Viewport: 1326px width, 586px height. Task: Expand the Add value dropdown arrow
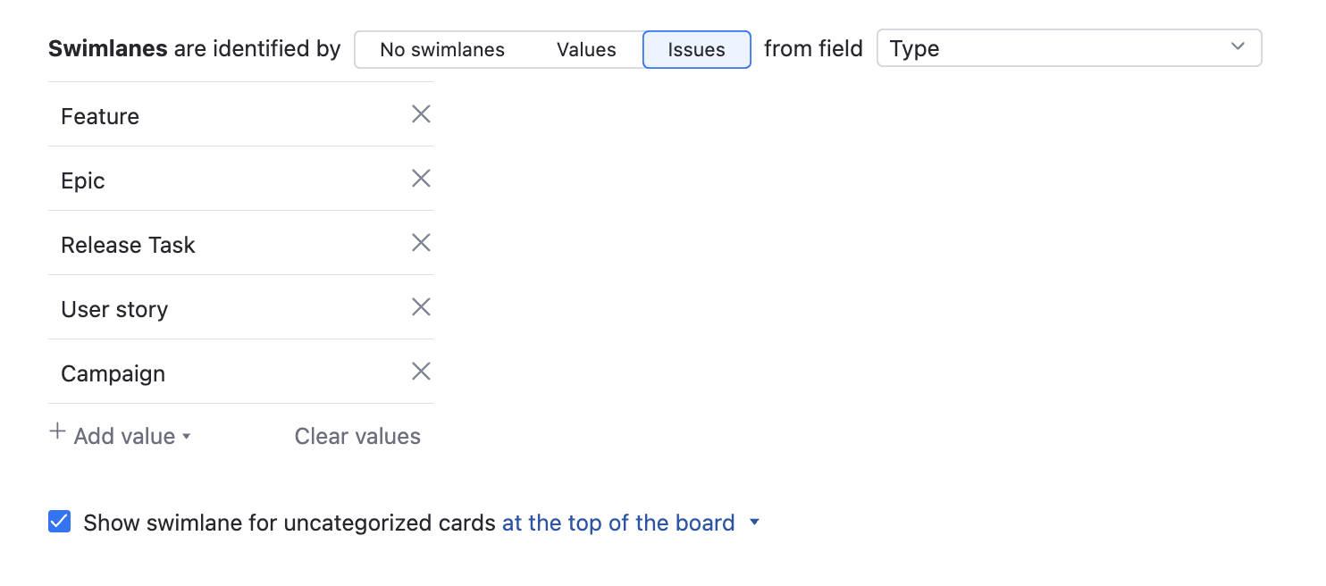click(187, 437)
